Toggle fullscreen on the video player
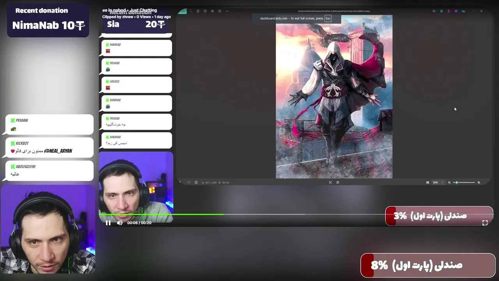Screen dimensions: 499x281 point(485,223)
